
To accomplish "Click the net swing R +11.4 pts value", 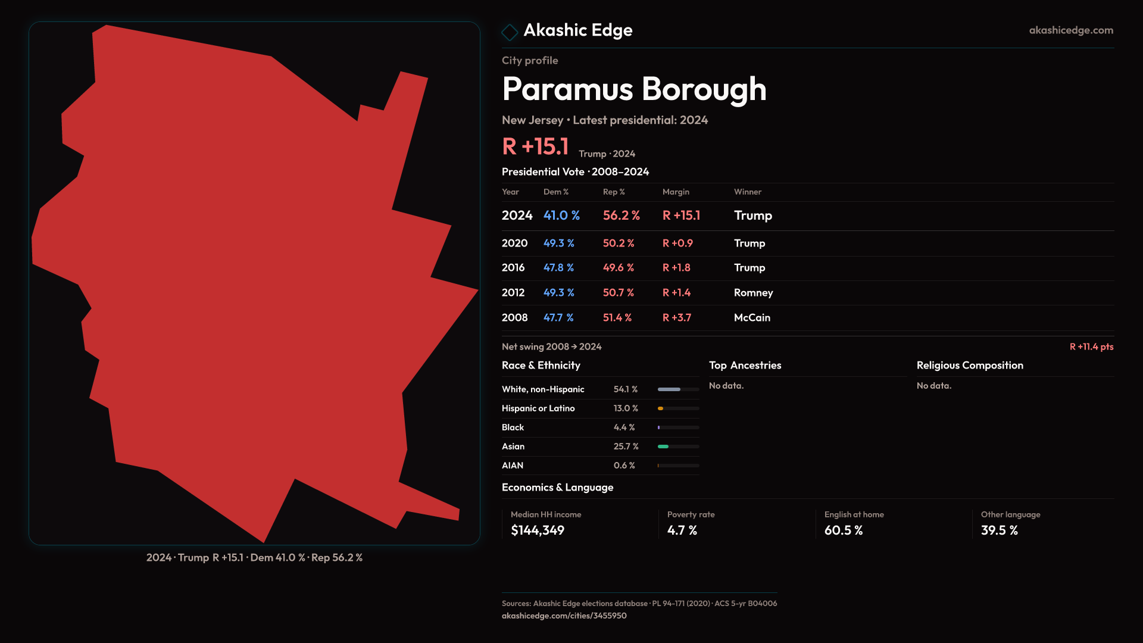I will (1091, 347).
